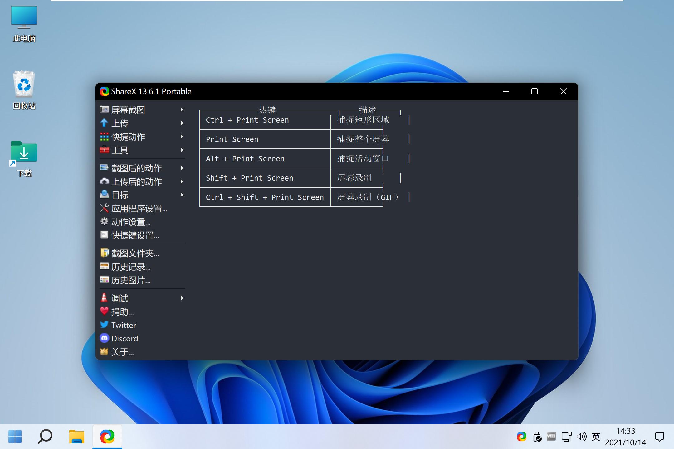Image resolution: width=674 pixels, height=449 pixels.
Task: Open the Twitter link
Action: (x=124, y=325)
